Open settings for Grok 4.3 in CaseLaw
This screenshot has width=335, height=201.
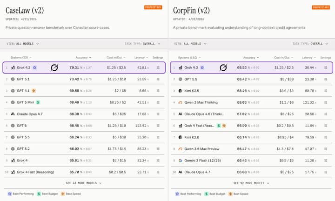click(158, 67)
